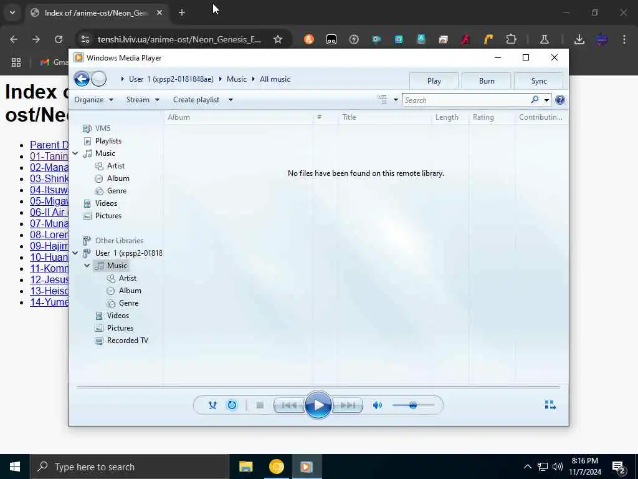
Task: Collapse the User 1 remote library node
Action: click(75, 253)
